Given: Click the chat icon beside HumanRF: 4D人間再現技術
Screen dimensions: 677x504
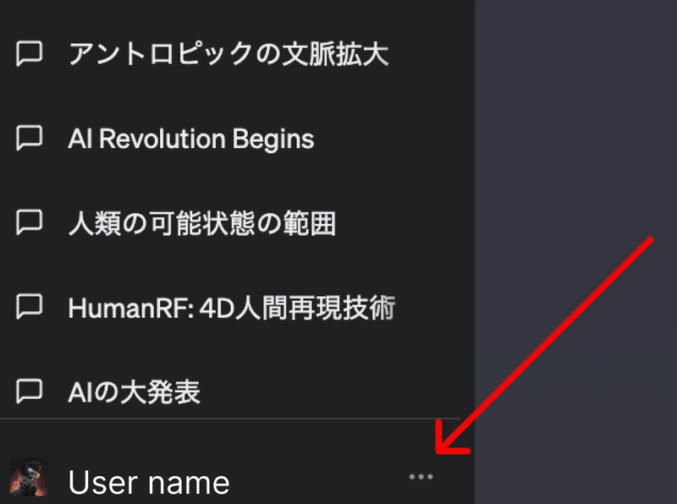Looking at the screenshot, I should click(x=30, y=307).
